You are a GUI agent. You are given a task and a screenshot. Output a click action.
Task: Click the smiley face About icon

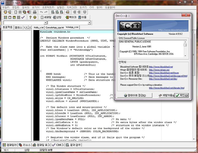click(x=35, y=17)
